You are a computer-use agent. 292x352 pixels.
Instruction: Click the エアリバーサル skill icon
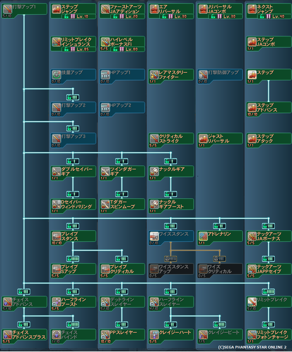[154, 9]
